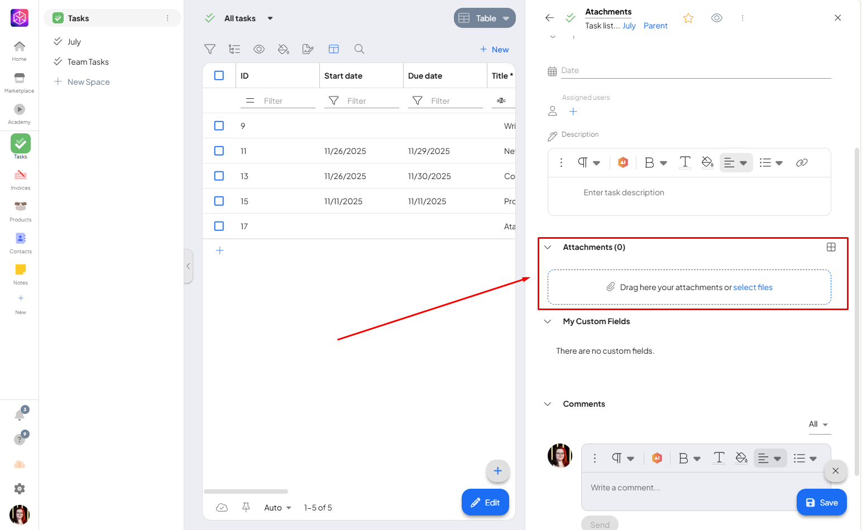Screen dimensions: 862x530
Task: Select the July task list
Action: (74, 42)
